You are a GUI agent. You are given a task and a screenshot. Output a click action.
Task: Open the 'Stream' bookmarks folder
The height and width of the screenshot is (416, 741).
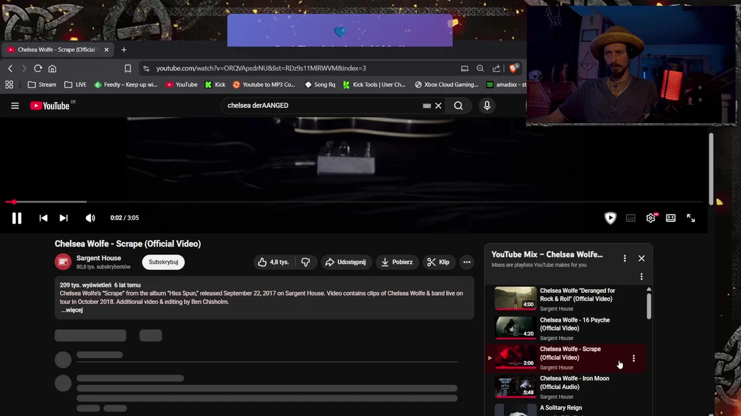[42, 85]
